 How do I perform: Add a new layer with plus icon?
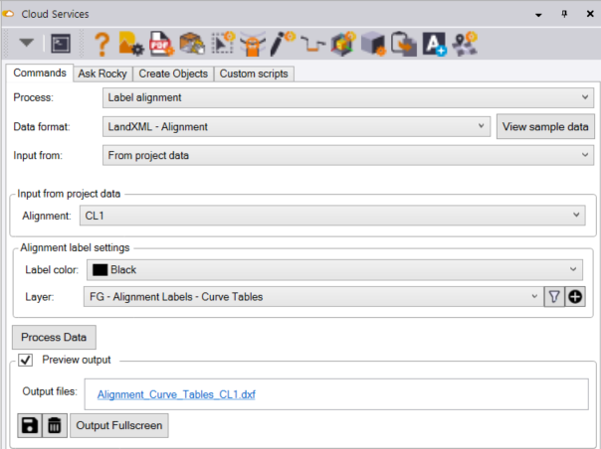[x=575, y=297]
